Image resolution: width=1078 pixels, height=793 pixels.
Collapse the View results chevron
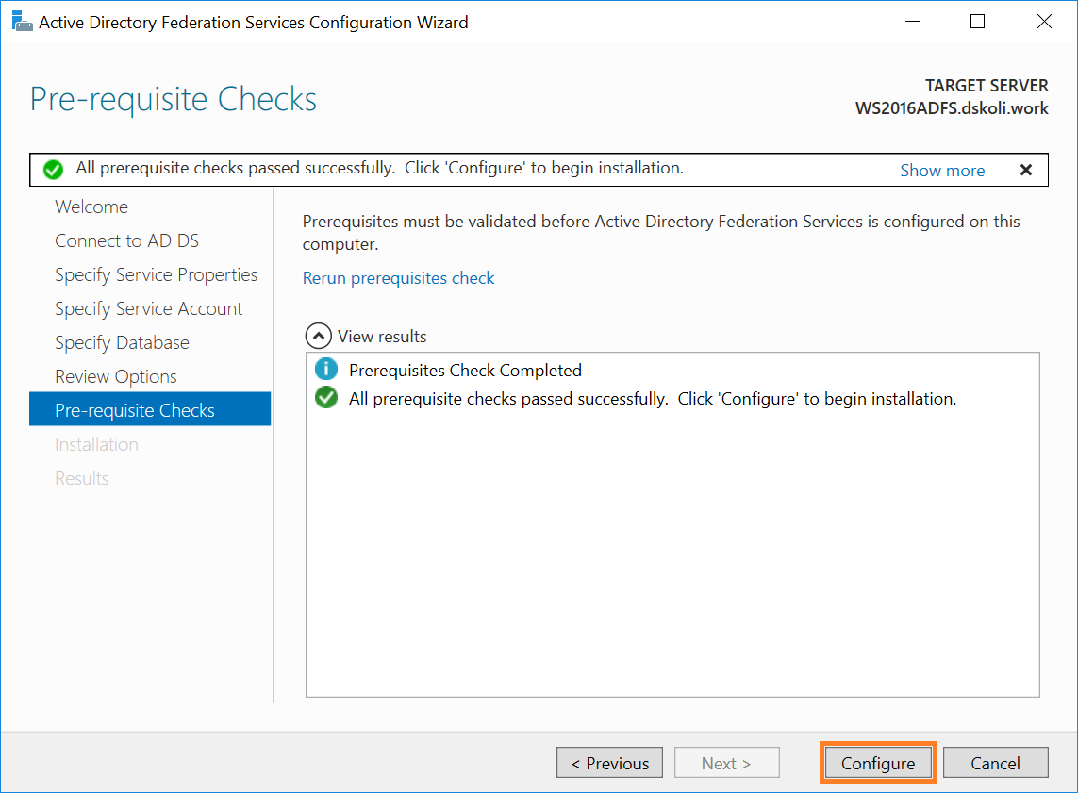coord(319,336)
